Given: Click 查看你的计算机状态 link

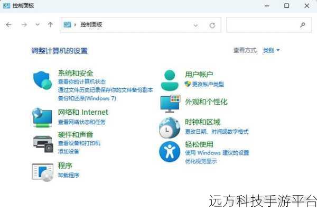Looking at the screenshot, I should (x=82, y=82).
